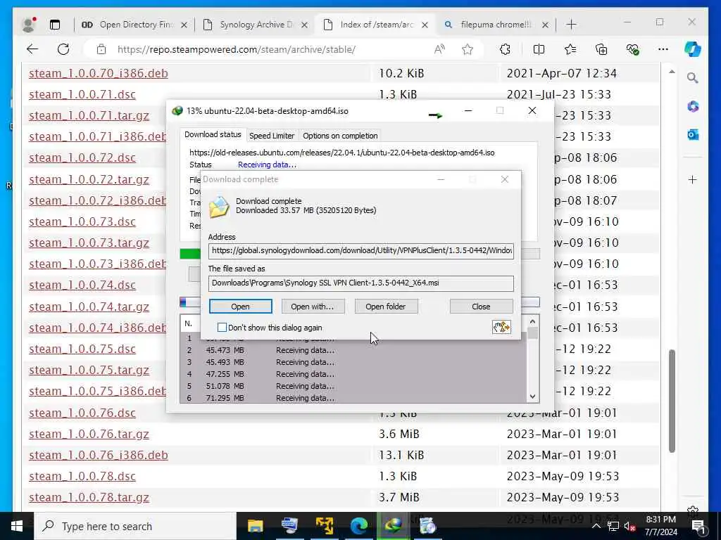Click the Open with... button
Image resolution: width=721 pixels, height=540 pixels.
pos(313,307)
